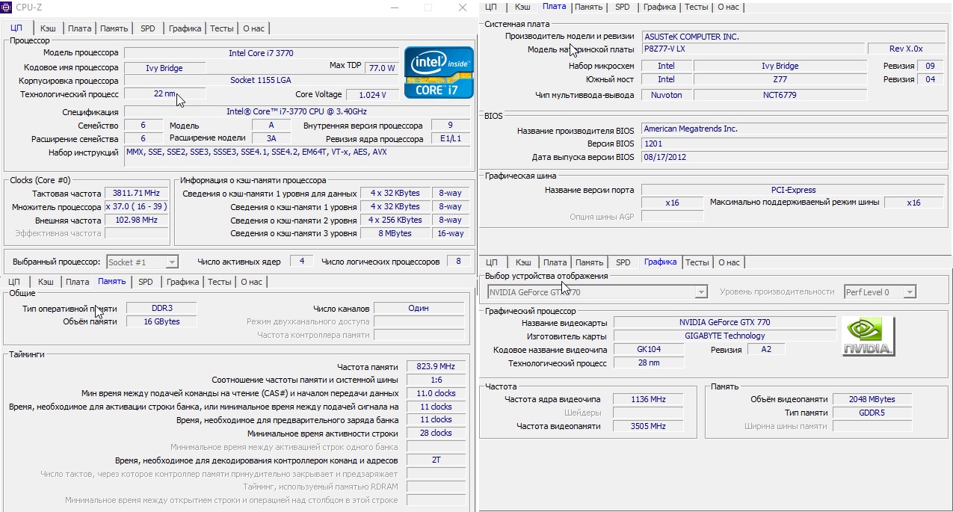Click the logical processors count value 8
This screenshot has width=953, height=512.
(x=458, y=261)
